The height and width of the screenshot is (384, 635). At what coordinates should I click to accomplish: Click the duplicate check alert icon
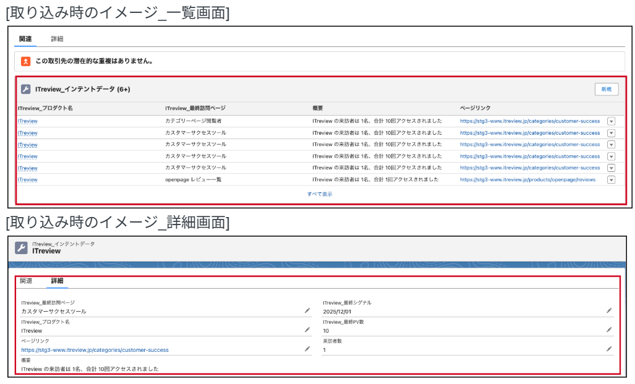coord(25,60)
